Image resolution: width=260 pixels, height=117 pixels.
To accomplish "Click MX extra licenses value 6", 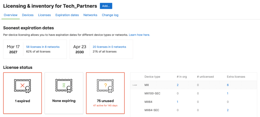I will pyautogui.click(x=228, y=85).
